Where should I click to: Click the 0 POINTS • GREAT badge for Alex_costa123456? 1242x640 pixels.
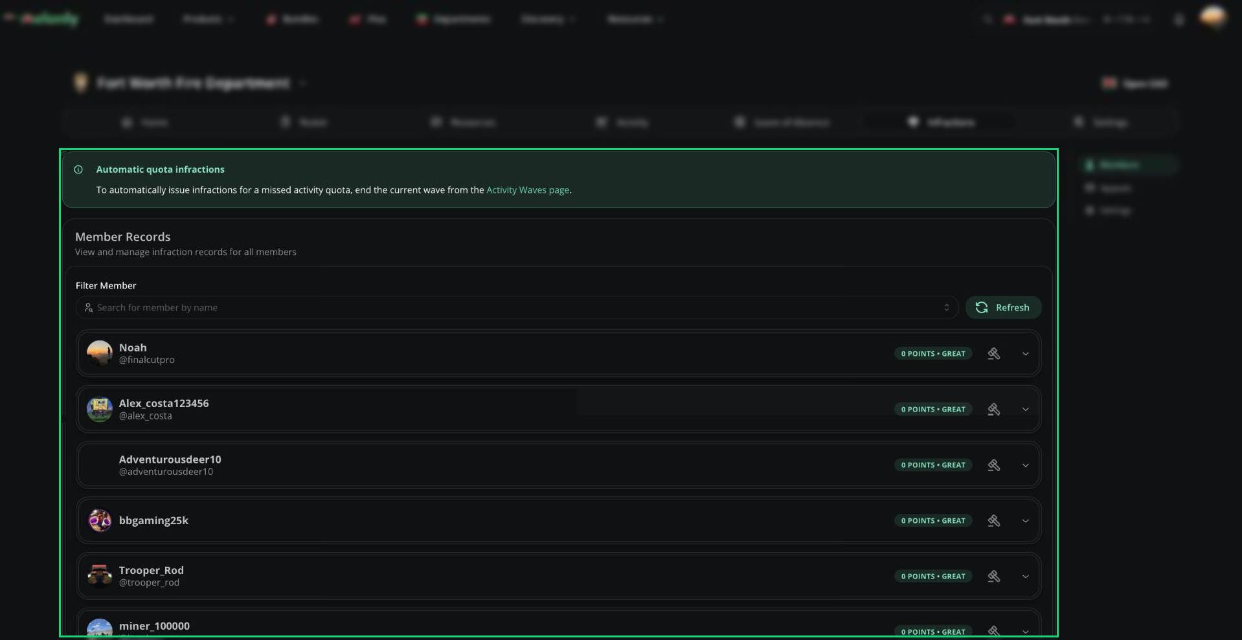(933, 410)
